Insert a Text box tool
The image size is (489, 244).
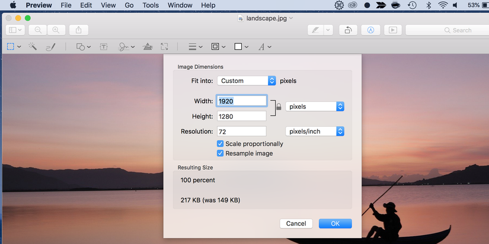(x=104, y=47)
